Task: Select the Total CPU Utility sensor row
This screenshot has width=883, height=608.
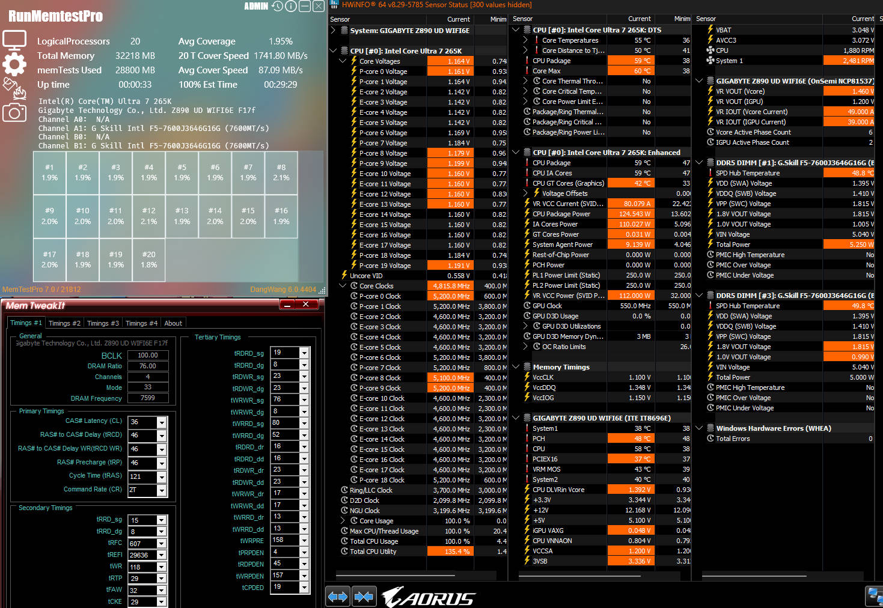Action: [418, 551]
